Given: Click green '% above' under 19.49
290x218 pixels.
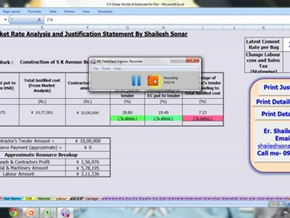Looking at the screenshot, I should [x=163, y=118].
